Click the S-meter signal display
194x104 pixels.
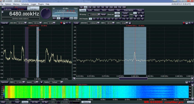tap(65, 12)
